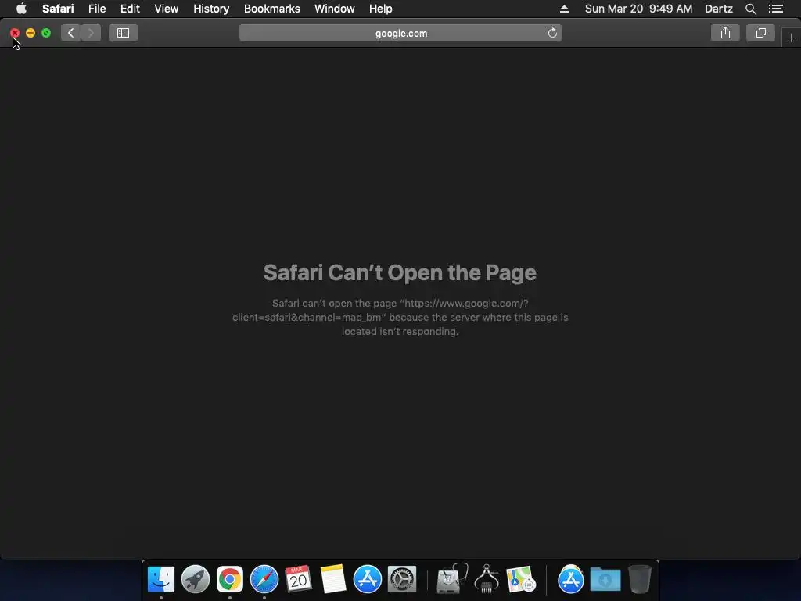Show the Safari sidebar
The width and height of the screenshot is (801, 601).
coord(123,33)
